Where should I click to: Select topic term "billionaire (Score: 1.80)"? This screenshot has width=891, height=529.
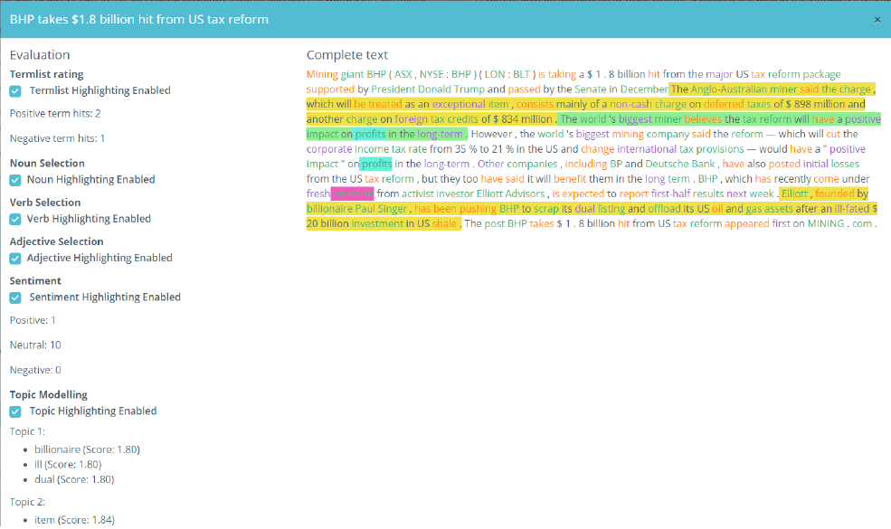pos(87,449)
